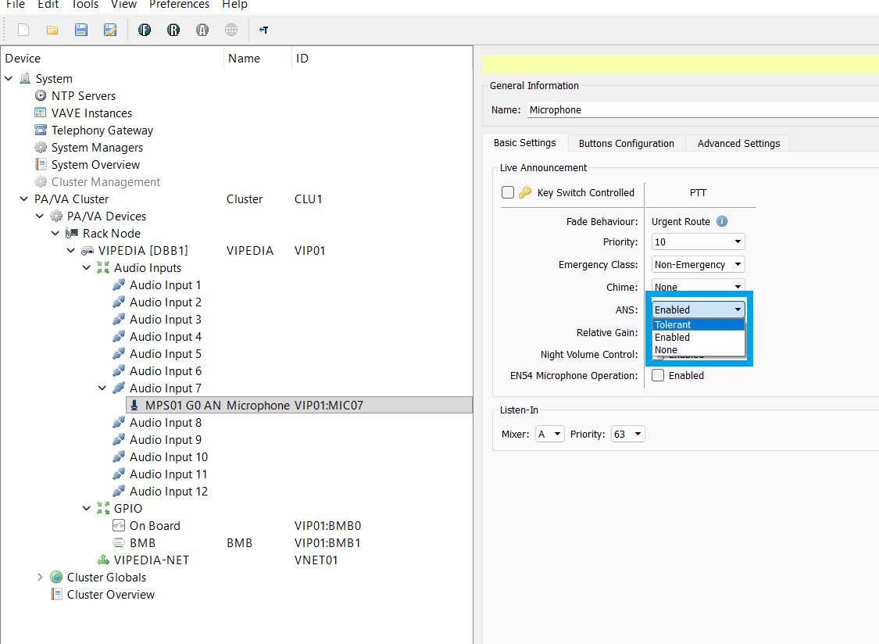The image size is (879, 644).
Task: Open the Chime dropdown
Action: click(x=698, y=286)
